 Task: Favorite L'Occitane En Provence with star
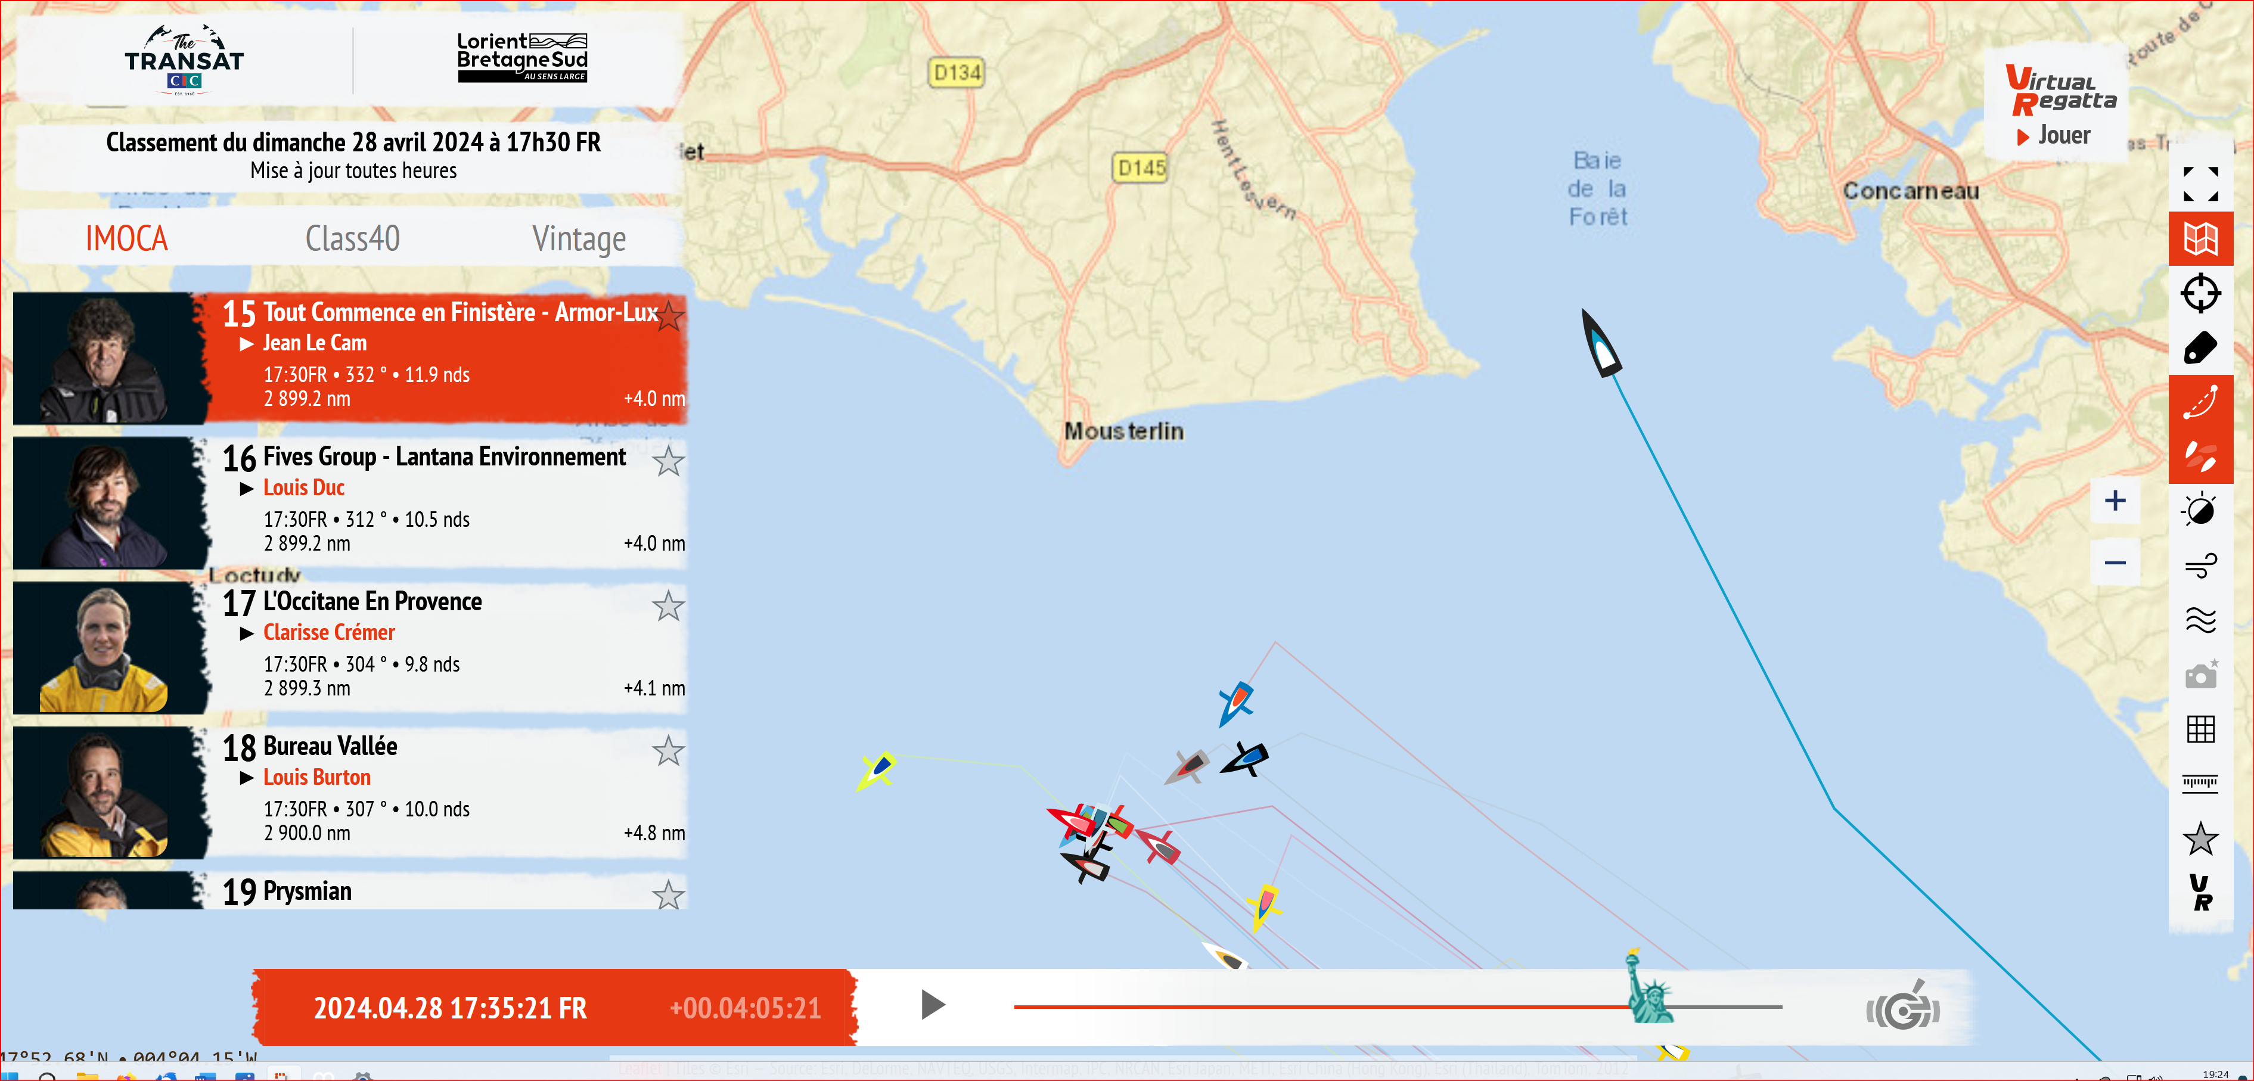[x=669, y=605]
